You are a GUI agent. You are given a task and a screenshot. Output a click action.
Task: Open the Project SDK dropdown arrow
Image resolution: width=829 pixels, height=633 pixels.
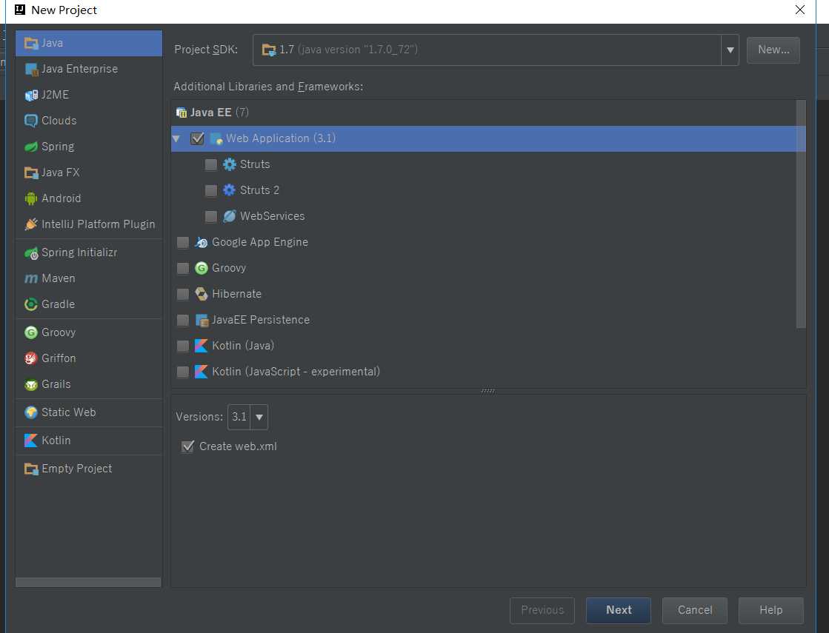pyautogui.click(x=730, y=50)
